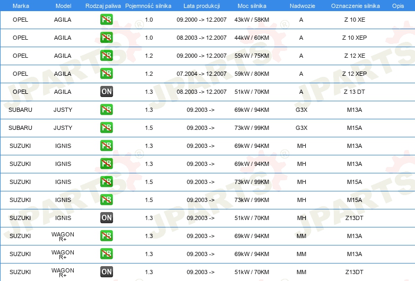This screenshot has width=415, height=281.
Task: Click power value 44kW / 60KM
Action: pos(252,38)
